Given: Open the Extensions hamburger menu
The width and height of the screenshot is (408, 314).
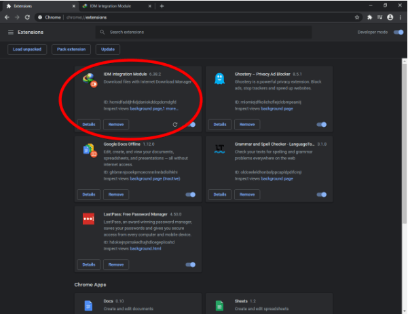Looking at the screenshot, I should pos(11,33).
